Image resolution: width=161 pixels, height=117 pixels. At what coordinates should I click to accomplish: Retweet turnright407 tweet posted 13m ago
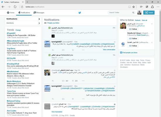(63, 50)
